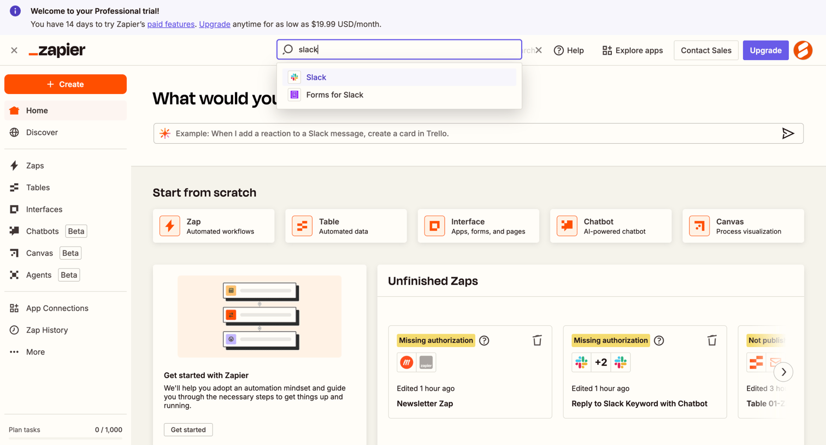Clear the search field with the X
The height and width of the screenshot is (445, 826).
[539, 50]
